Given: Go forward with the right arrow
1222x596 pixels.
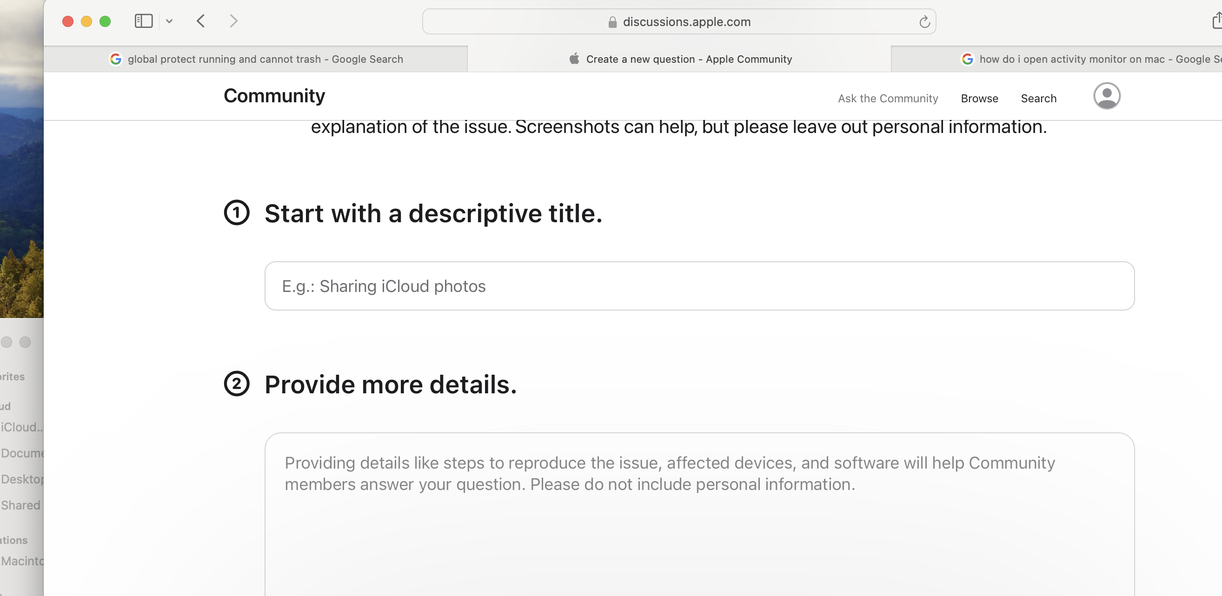Looking at the screenshot, I should coord(233,21).
